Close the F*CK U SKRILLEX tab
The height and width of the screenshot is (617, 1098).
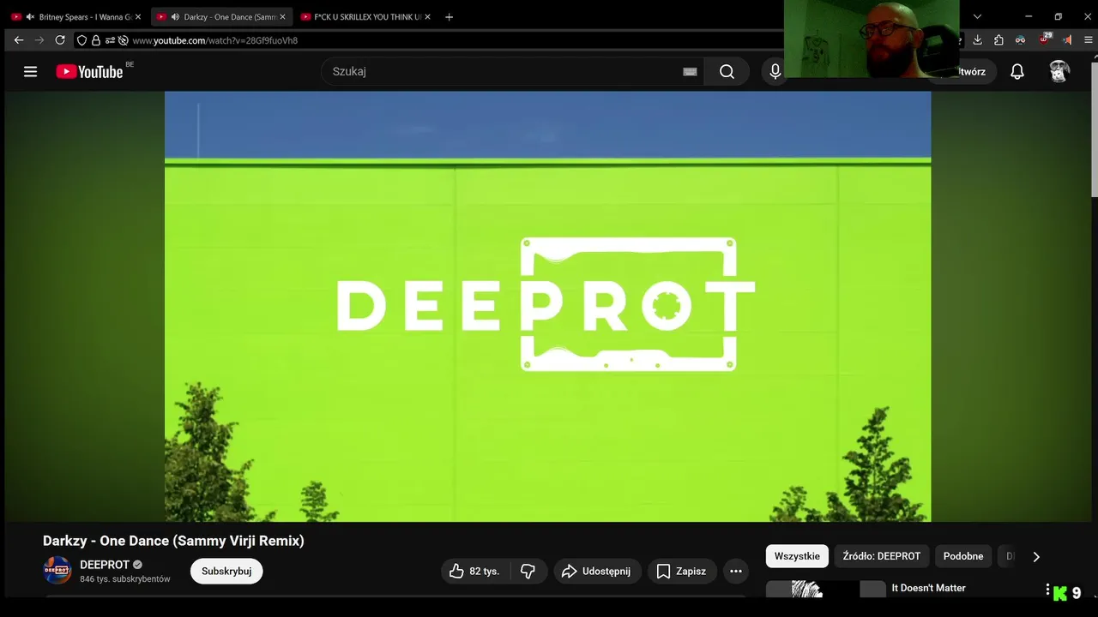tap(427, 17)
